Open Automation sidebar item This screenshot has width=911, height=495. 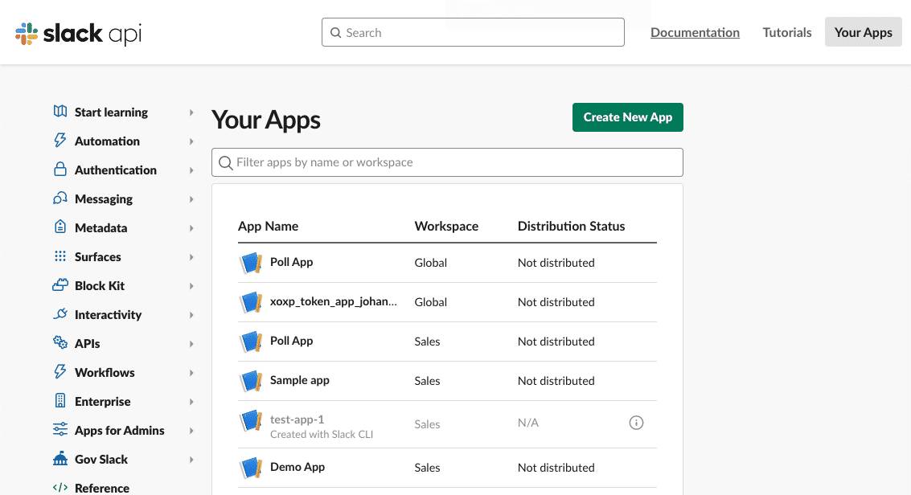click(107, 141)
